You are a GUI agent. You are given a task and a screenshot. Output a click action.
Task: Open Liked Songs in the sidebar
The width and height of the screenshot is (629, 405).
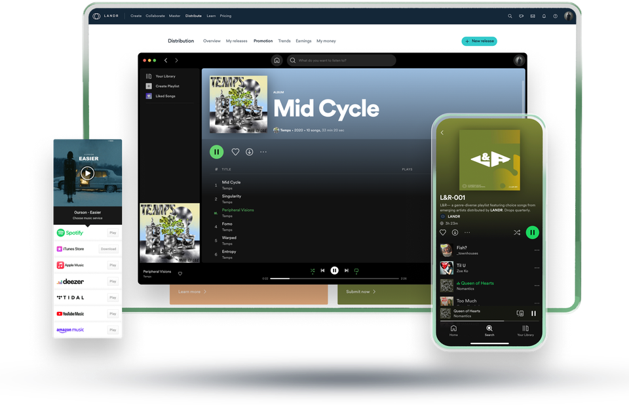point(166,97)
